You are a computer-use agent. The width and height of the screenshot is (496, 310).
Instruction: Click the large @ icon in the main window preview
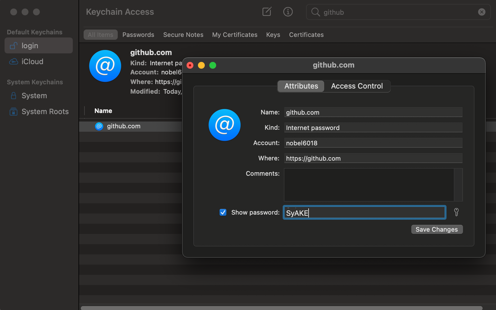coord(105,66)
